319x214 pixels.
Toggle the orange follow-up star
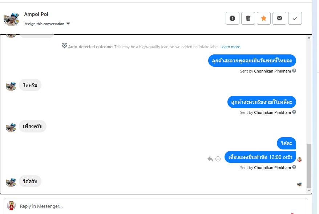(x=264, y=18)
